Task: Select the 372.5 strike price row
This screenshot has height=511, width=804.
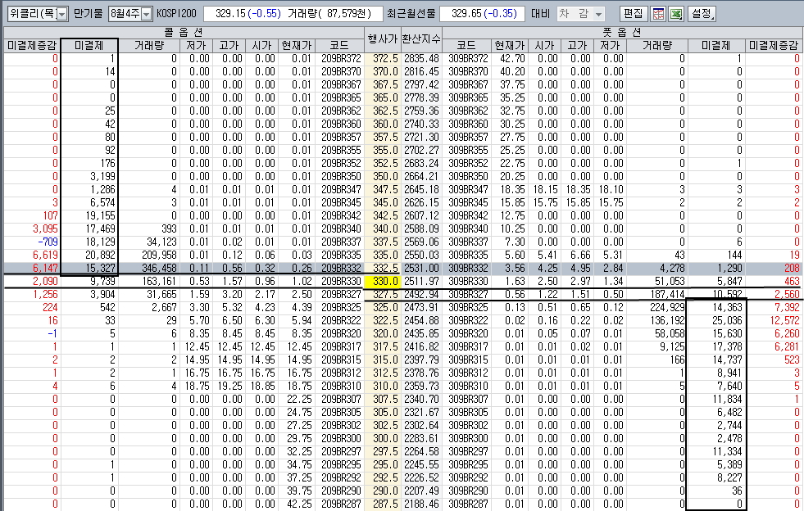Action: [x=383, y=59]
